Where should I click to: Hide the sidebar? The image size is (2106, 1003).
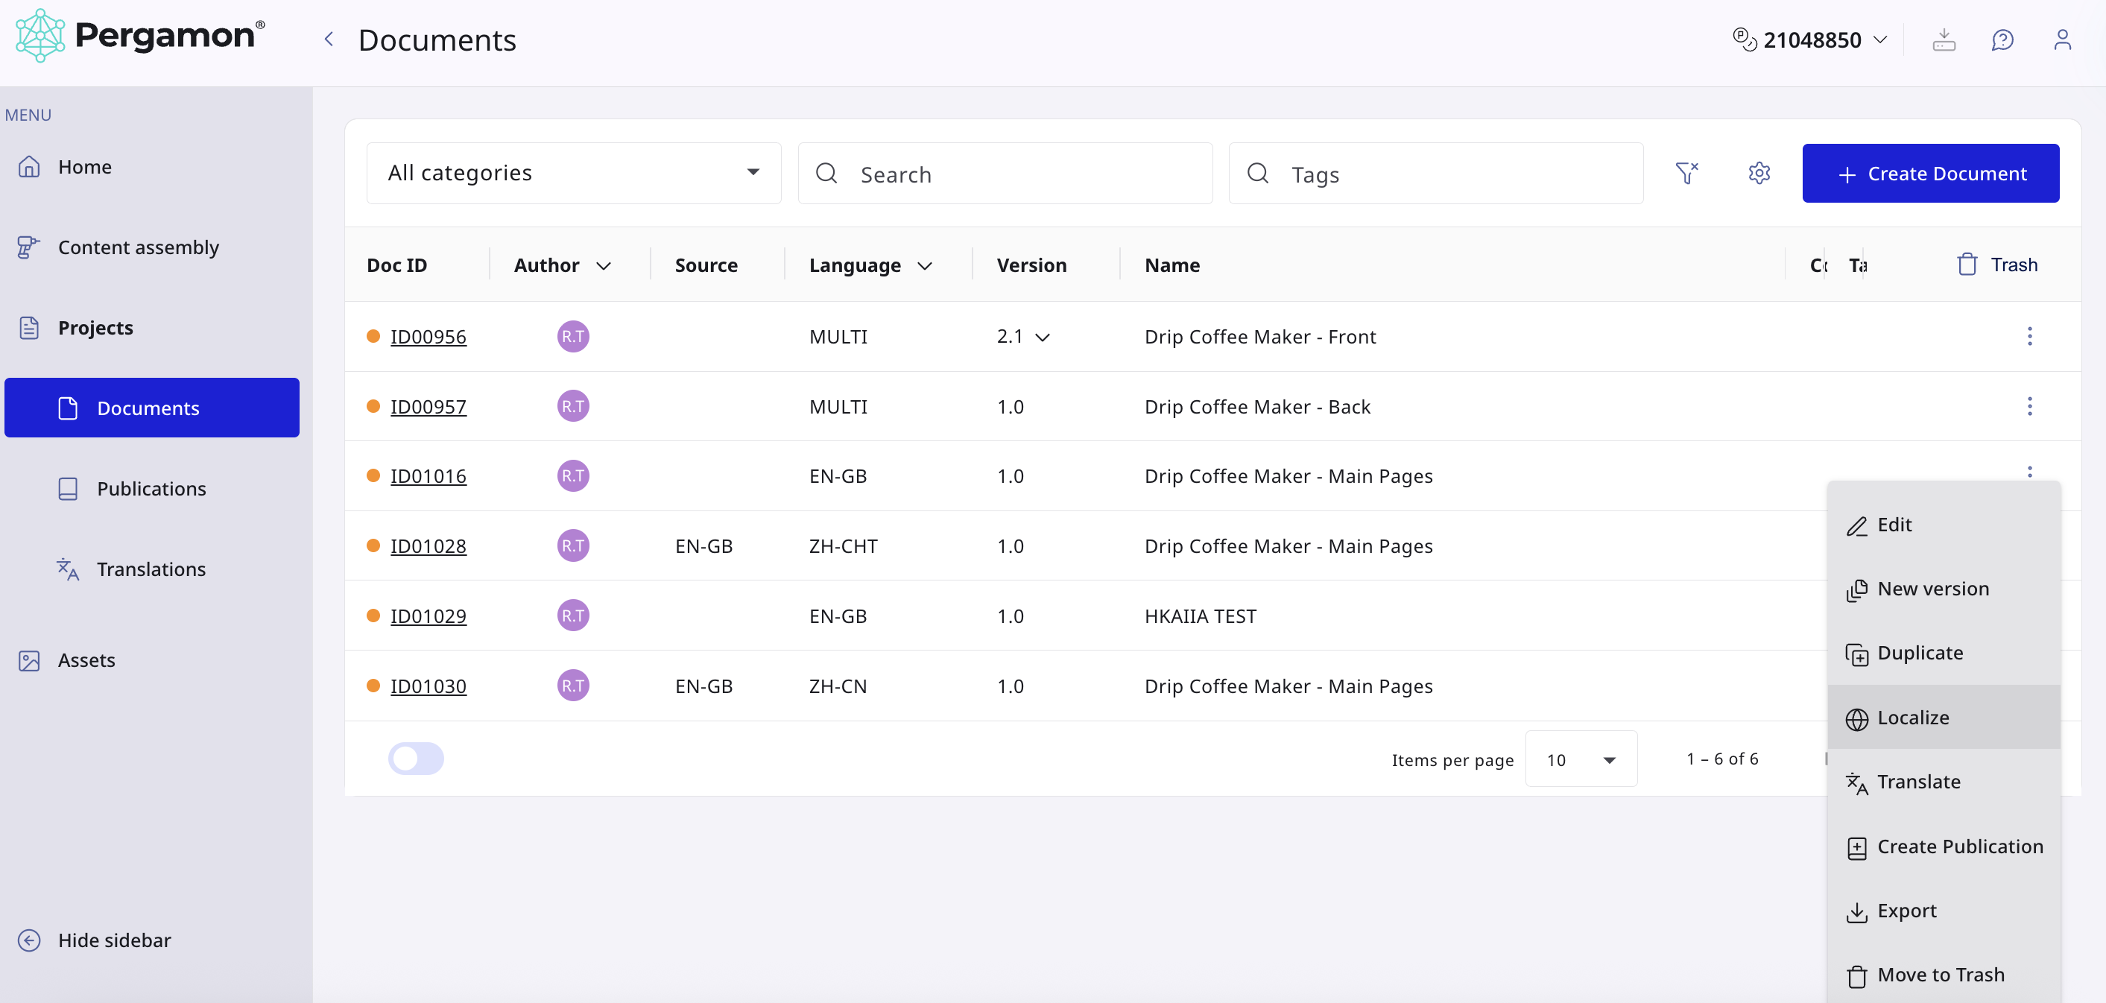(94, 940)
